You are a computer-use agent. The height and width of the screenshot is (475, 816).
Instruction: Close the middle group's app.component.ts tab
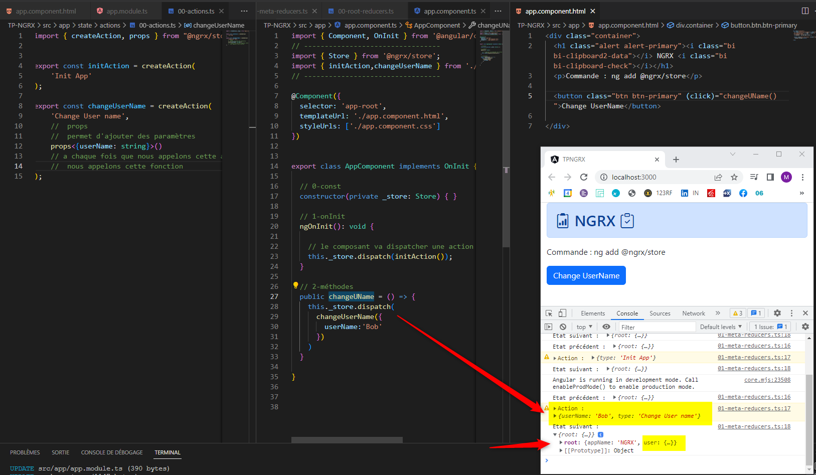click(483, 11)
